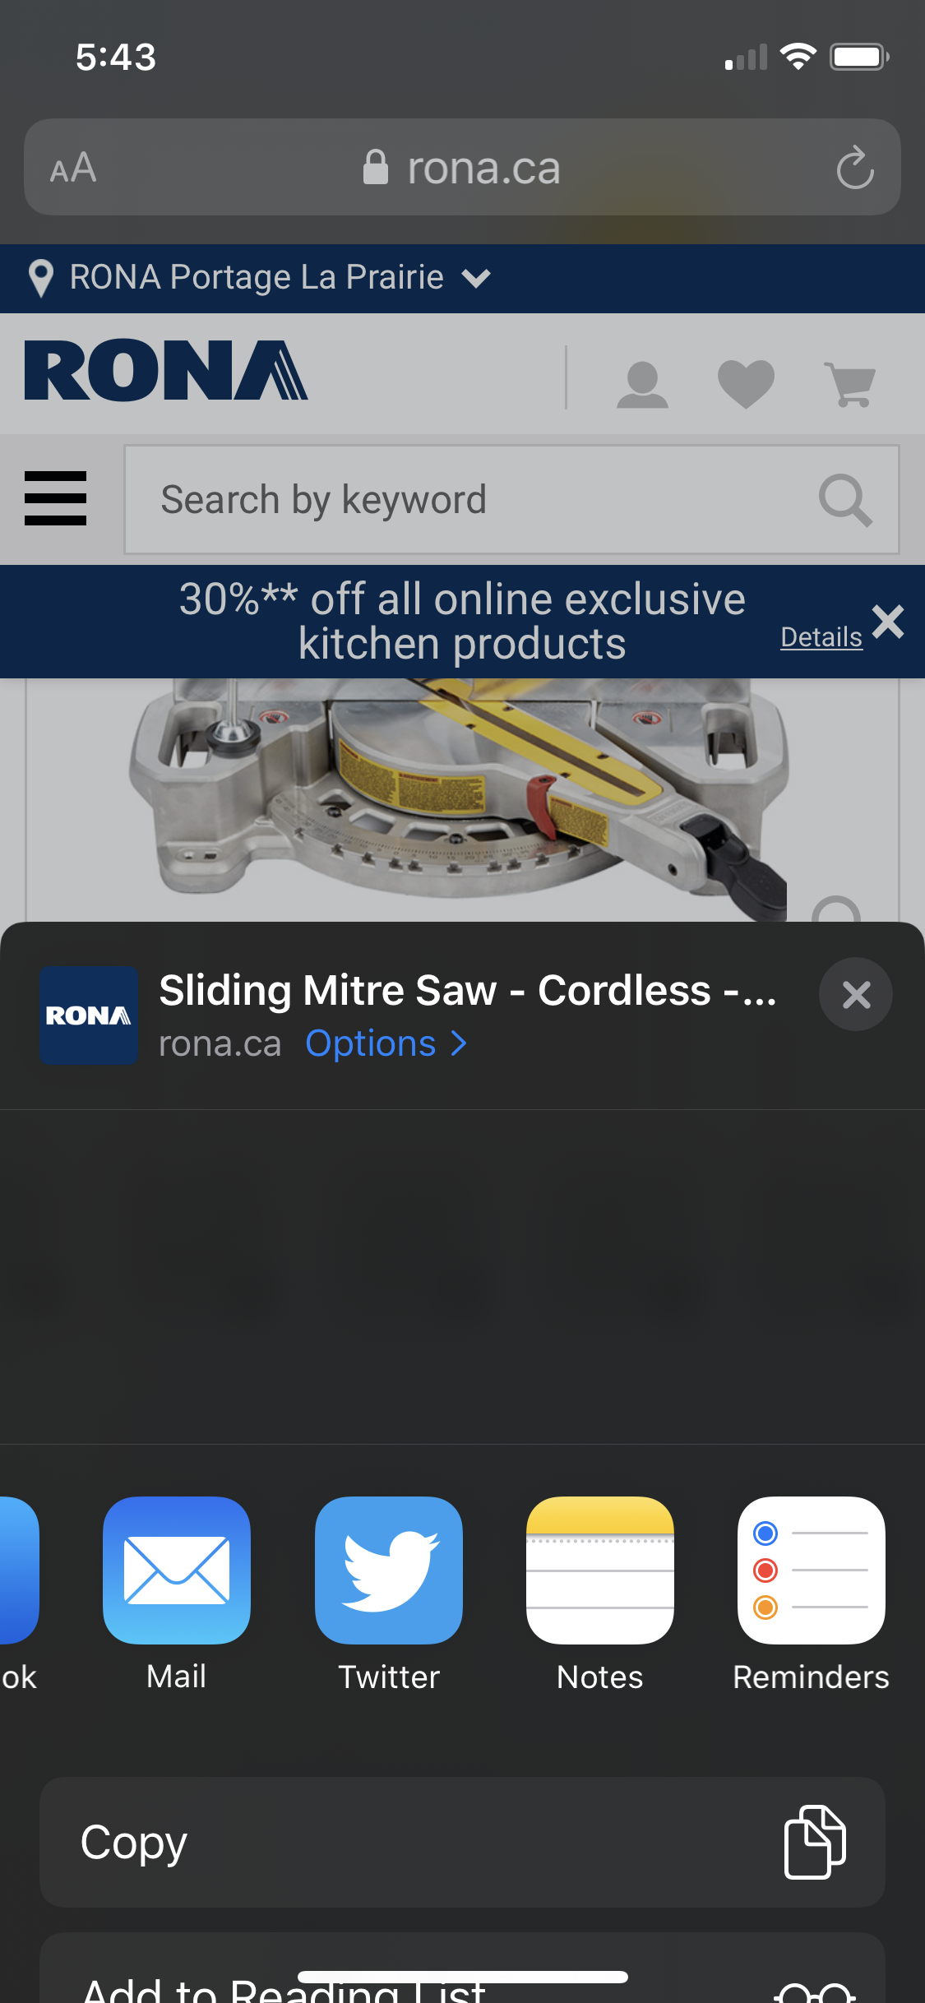Open the wishlist heart icon
The image size is (925, 2003).
(x=746, y=384)
